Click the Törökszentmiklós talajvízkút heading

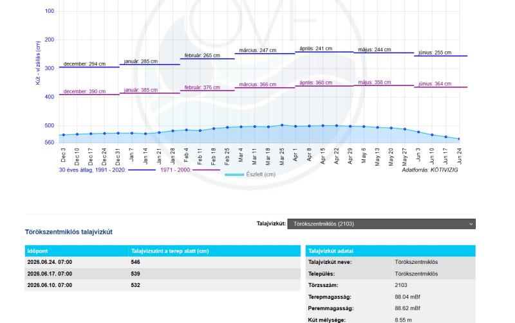click(69, 232)
